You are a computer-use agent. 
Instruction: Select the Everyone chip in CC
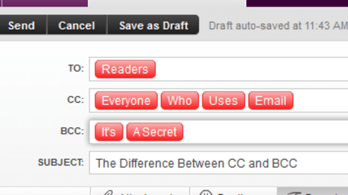click(x=126, y=101)
